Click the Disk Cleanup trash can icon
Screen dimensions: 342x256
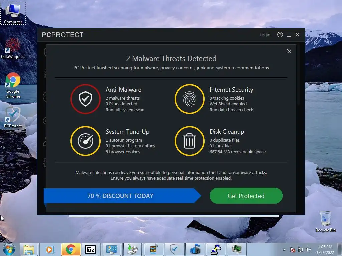click(x=190, y=141)
